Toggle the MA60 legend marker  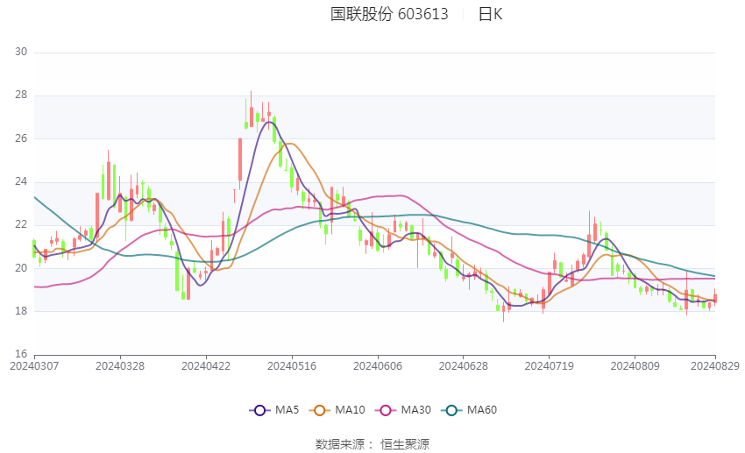point(451,410)
